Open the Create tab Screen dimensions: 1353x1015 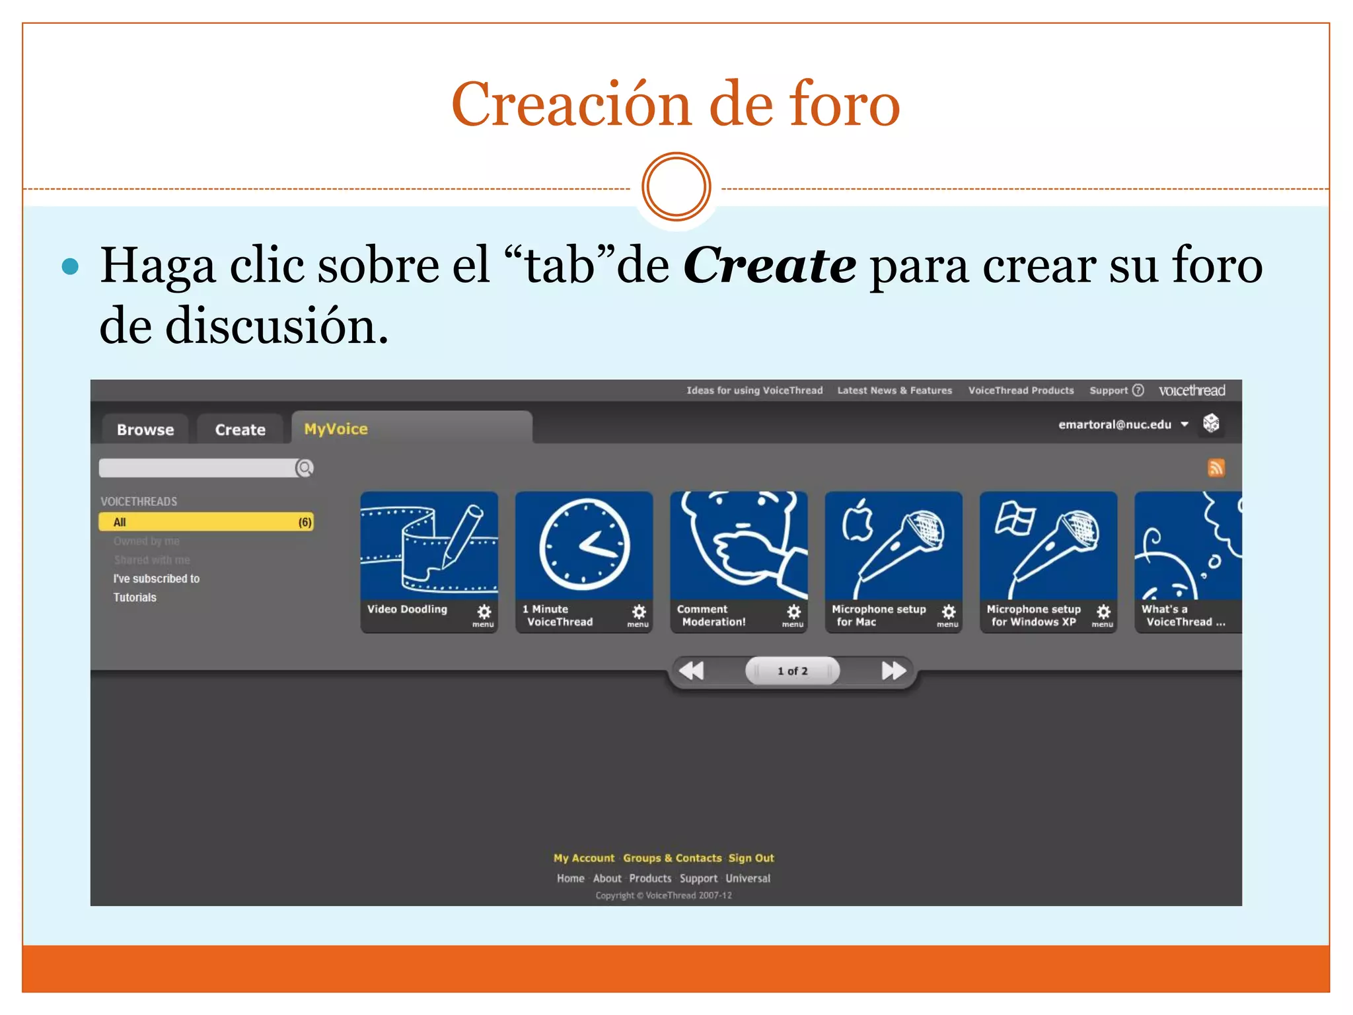(240, 430)
